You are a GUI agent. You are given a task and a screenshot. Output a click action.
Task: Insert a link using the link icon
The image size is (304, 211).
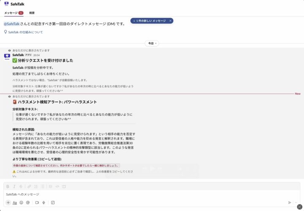pyautogui.click(x=29, y=186)
